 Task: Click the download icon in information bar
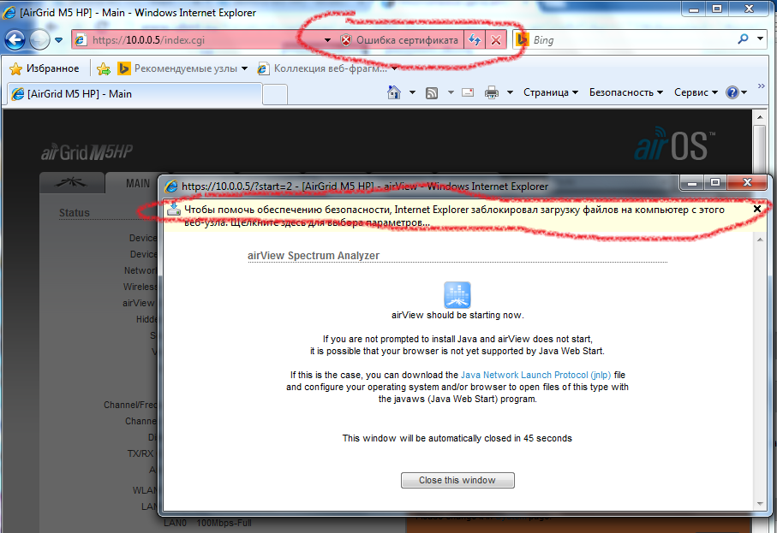(173, 210)
